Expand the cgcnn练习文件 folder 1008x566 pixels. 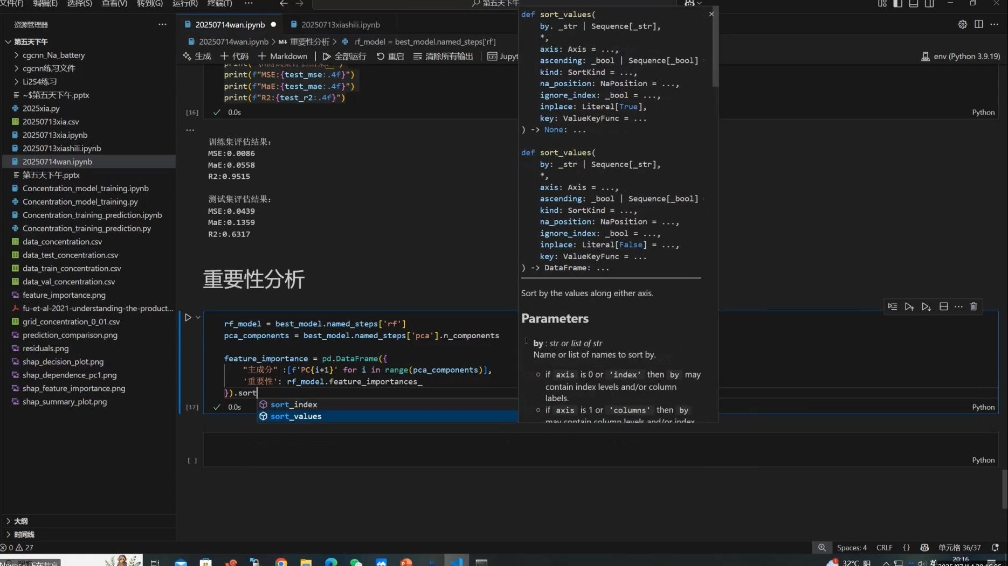click(49, 68)
